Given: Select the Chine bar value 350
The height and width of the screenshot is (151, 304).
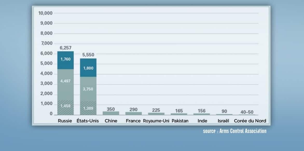Looking at the screenshot, I should point(111,109).
